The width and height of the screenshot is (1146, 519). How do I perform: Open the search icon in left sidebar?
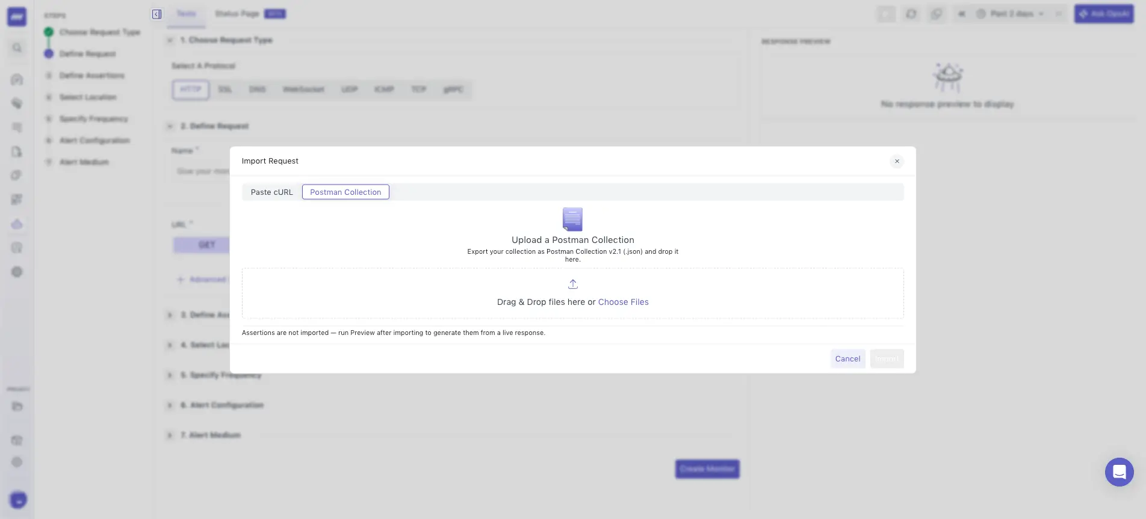17,48
